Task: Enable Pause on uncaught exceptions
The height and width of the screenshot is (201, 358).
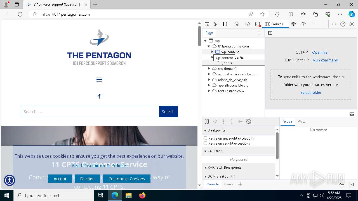Action: coord(205,138)
